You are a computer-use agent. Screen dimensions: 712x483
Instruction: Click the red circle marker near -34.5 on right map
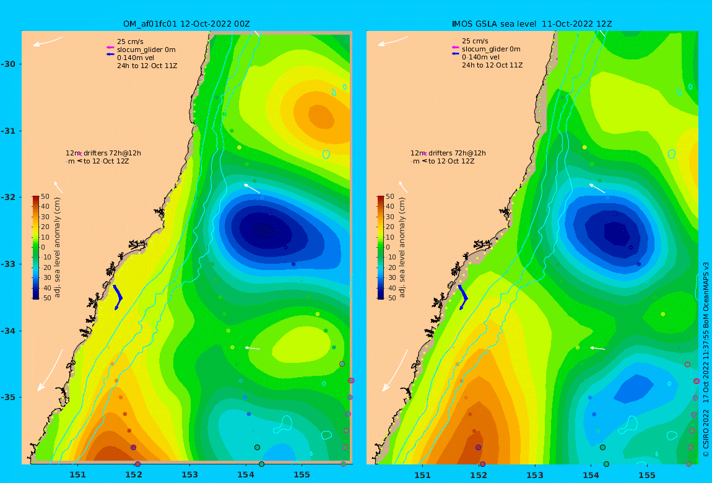coord(687,365)
